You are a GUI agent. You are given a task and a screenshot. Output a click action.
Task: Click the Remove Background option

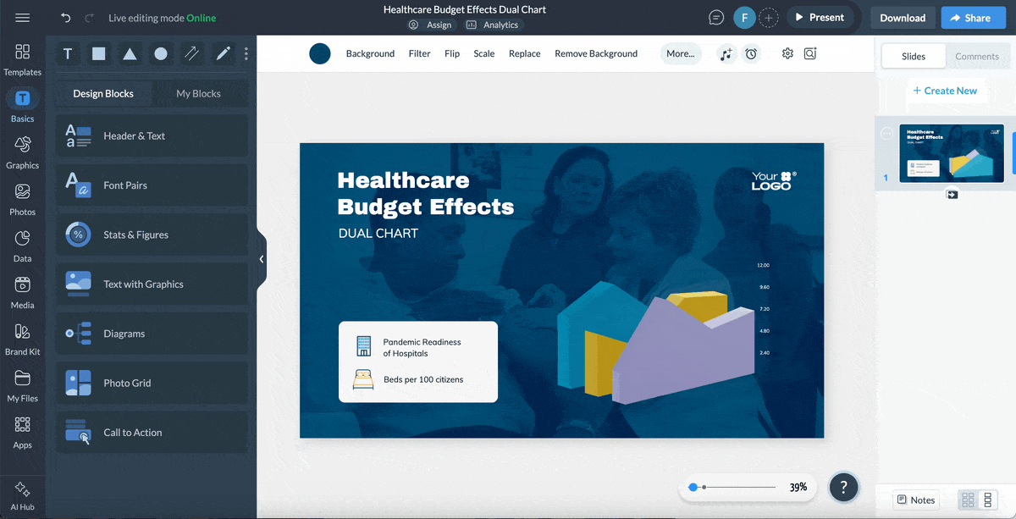(595, 53)
